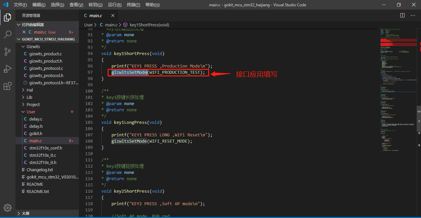Open the Manage gear icon
The height and width of the screenshot is (218, 421).
8,207
